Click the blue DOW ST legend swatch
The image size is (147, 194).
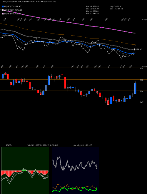(x=3, y=6)
